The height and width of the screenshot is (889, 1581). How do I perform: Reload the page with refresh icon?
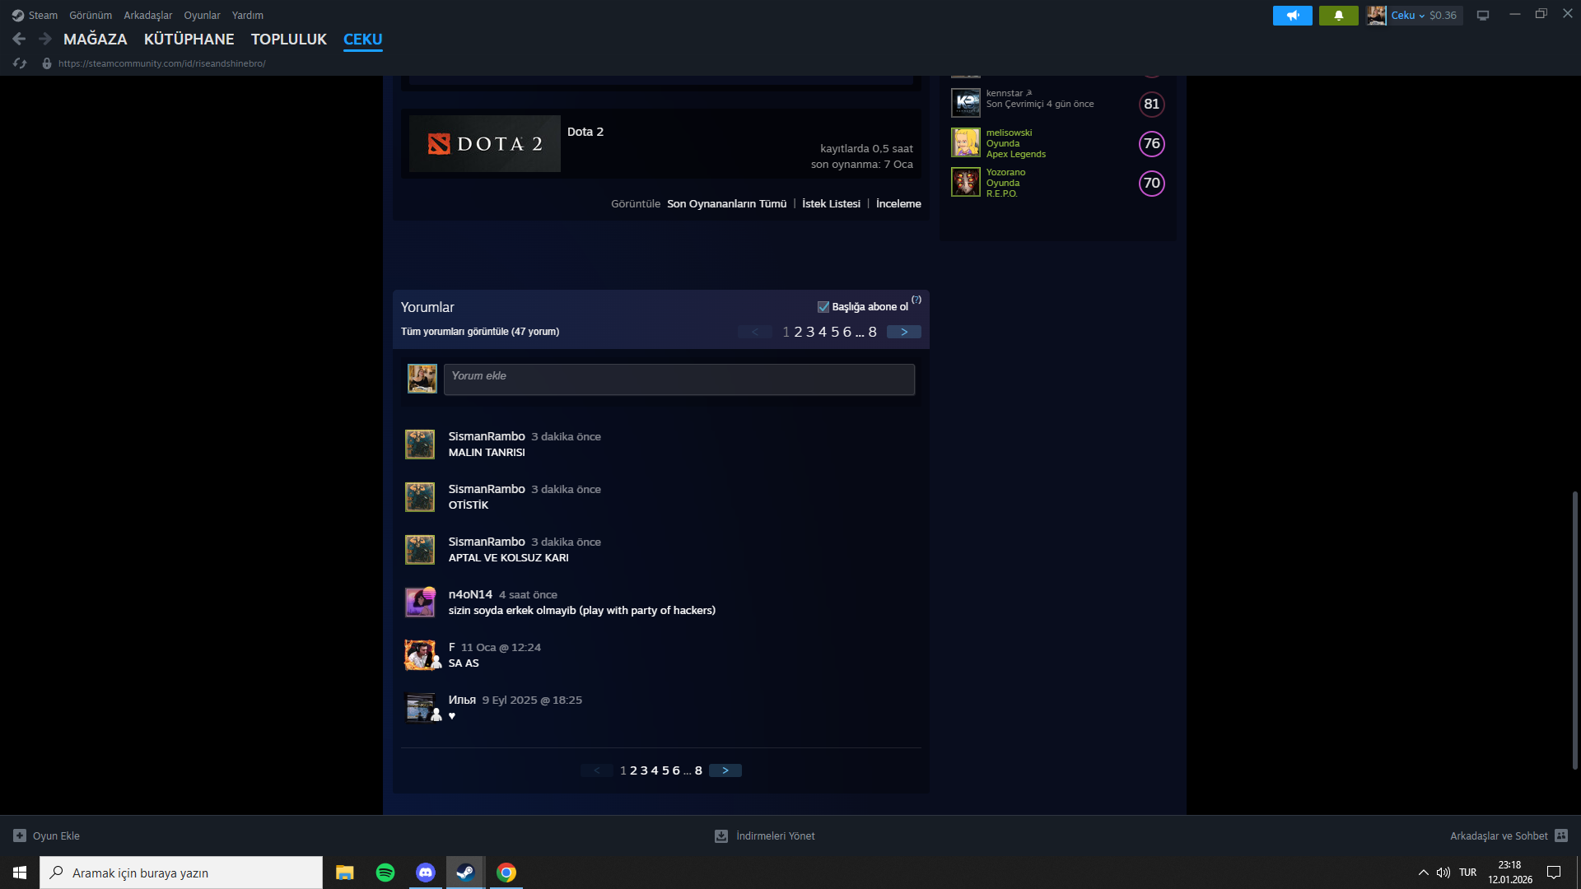click(21, 63)
